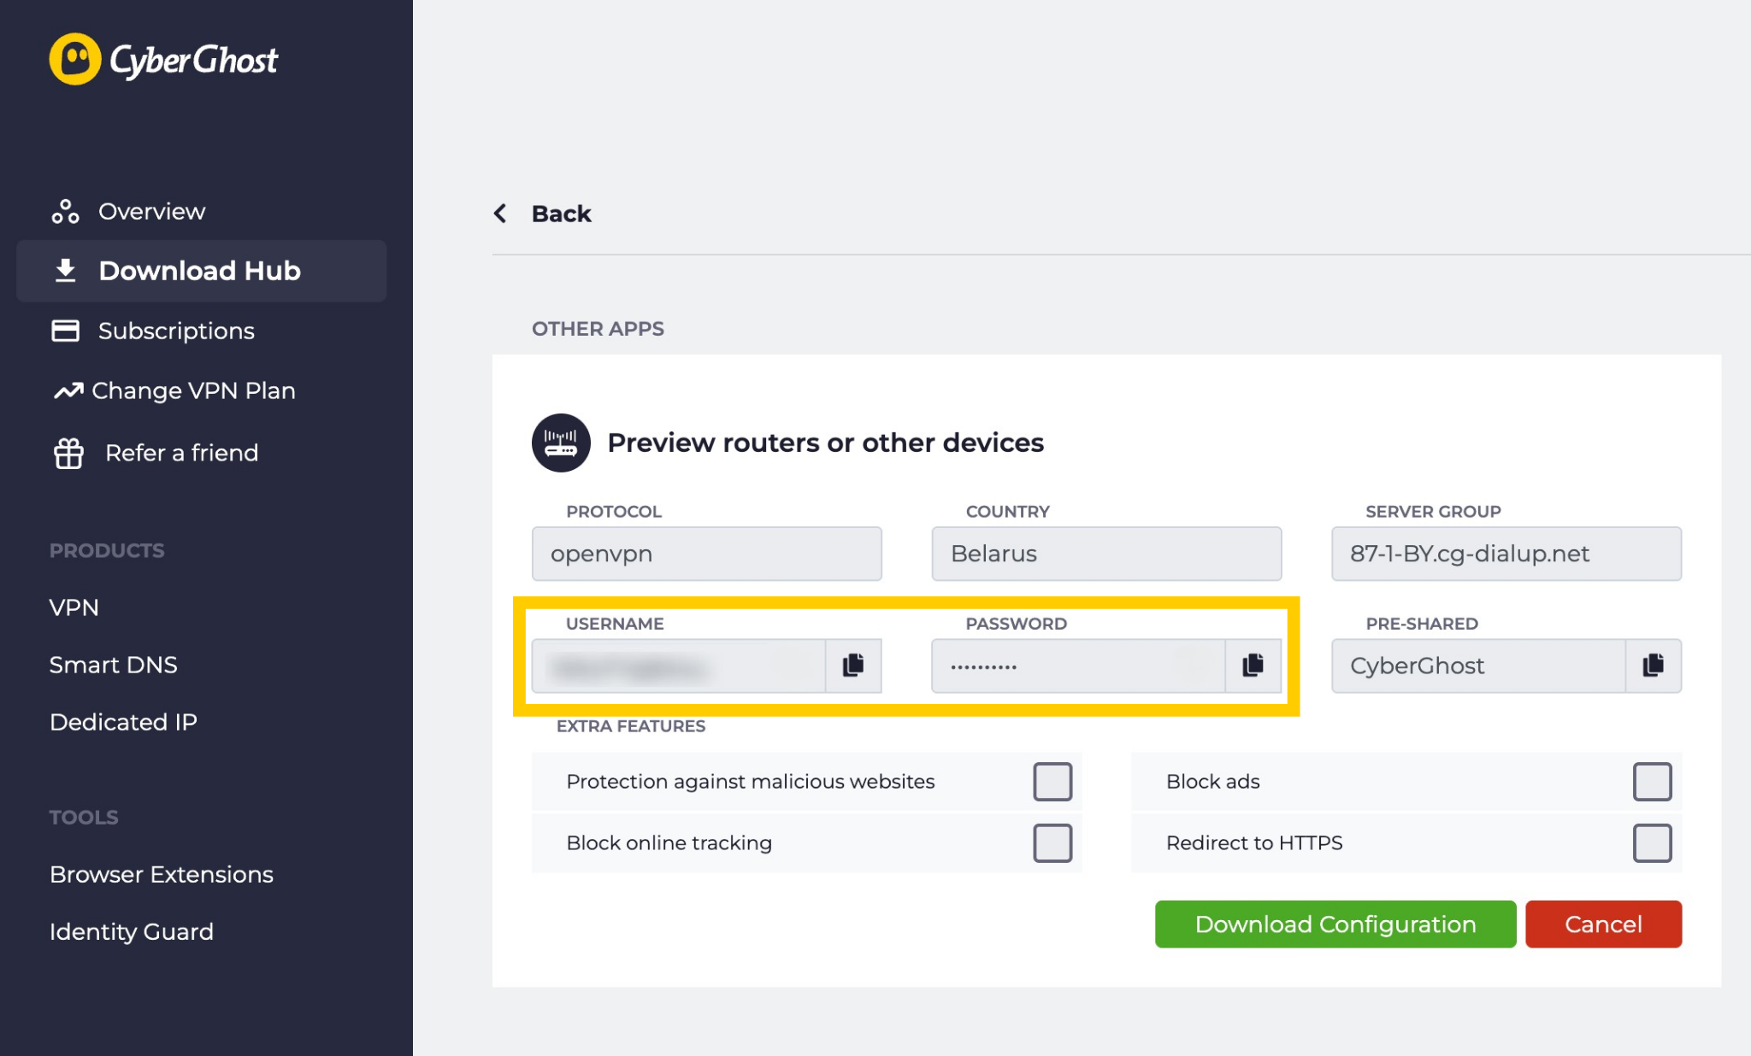Click the Download Configuration button
1751x1056 pixels.
pos(1335,924)
